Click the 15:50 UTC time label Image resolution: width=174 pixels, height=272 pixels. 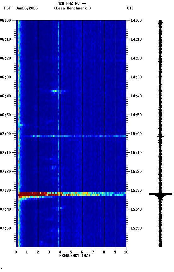click(136, 228)
